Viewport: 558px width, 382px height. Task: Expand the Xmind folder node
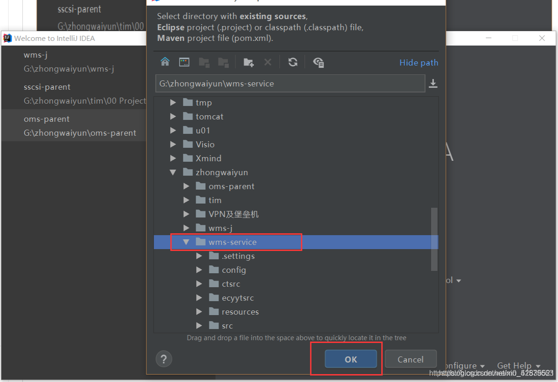click(x=173, y=158)
